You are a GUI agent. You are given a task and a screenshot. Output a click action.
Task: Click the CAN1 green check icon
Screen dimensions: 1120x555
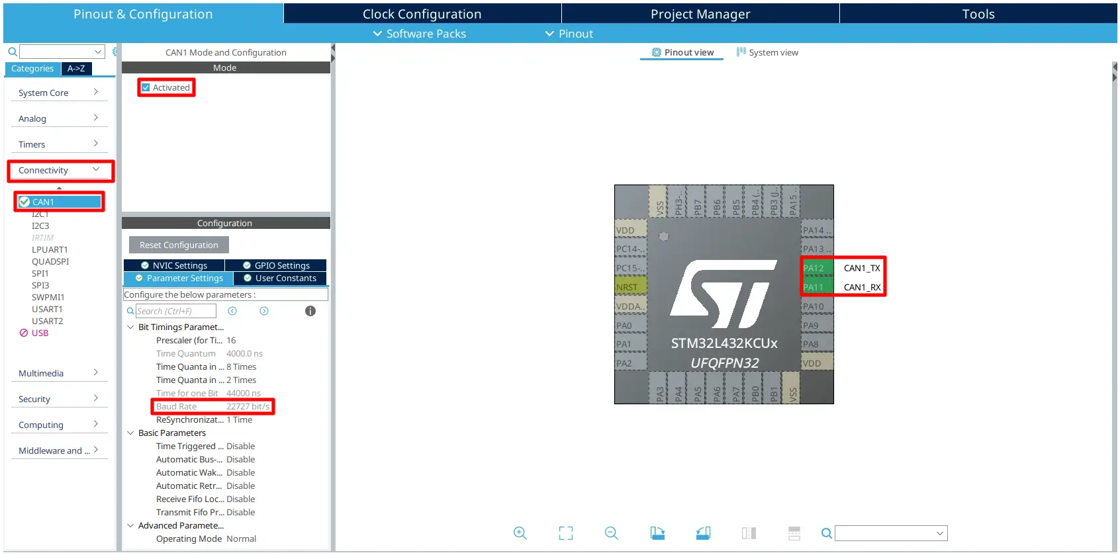(24, 202)
